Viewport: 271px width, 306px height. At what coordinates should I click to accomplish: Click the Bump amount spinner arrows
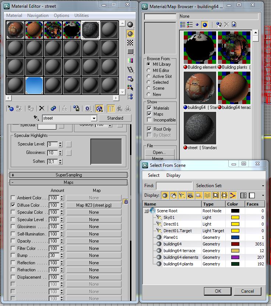coord(62,255)
